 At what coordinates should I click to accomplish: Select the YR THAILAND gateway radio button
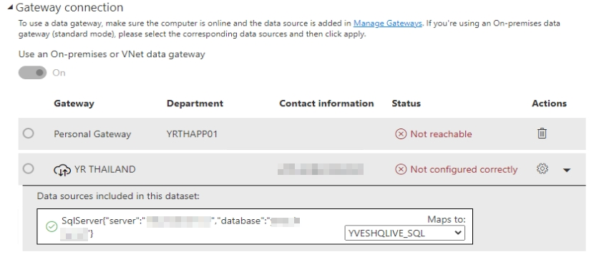coord(28,168)
